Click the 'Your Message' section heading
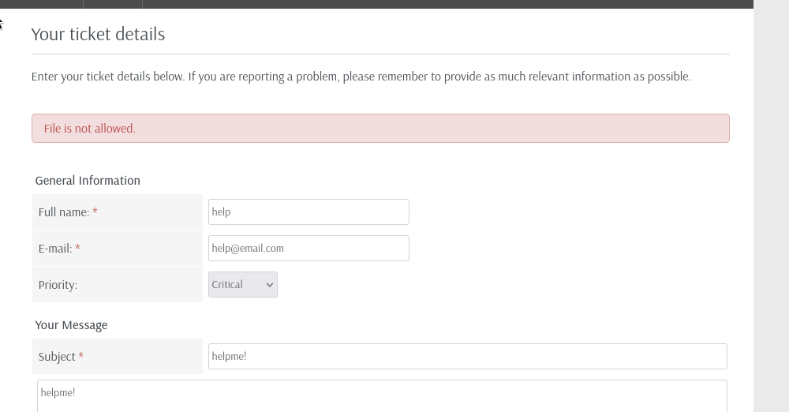The width and height of the screenshot is (789, 412). click(x=71, y=325)
